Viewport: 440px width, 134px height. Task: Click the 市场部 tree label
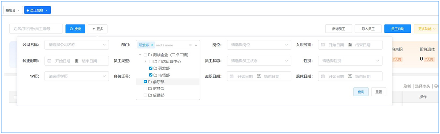coord(164,75)
